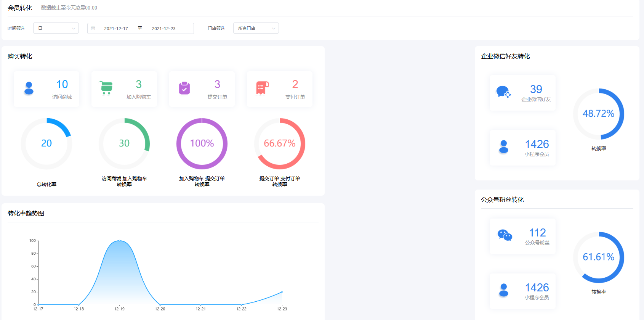Image resolution: width=644 pixels, height=320 pixels.
Task: Click the 66.67% 提交订单-支付订单 ring
Action: tap(280, 143)
